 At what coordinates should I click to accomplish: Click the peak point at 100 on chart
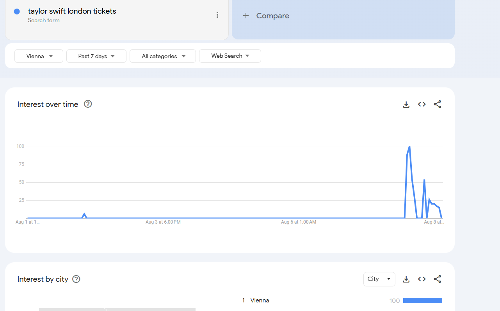[x=409, y=146]
